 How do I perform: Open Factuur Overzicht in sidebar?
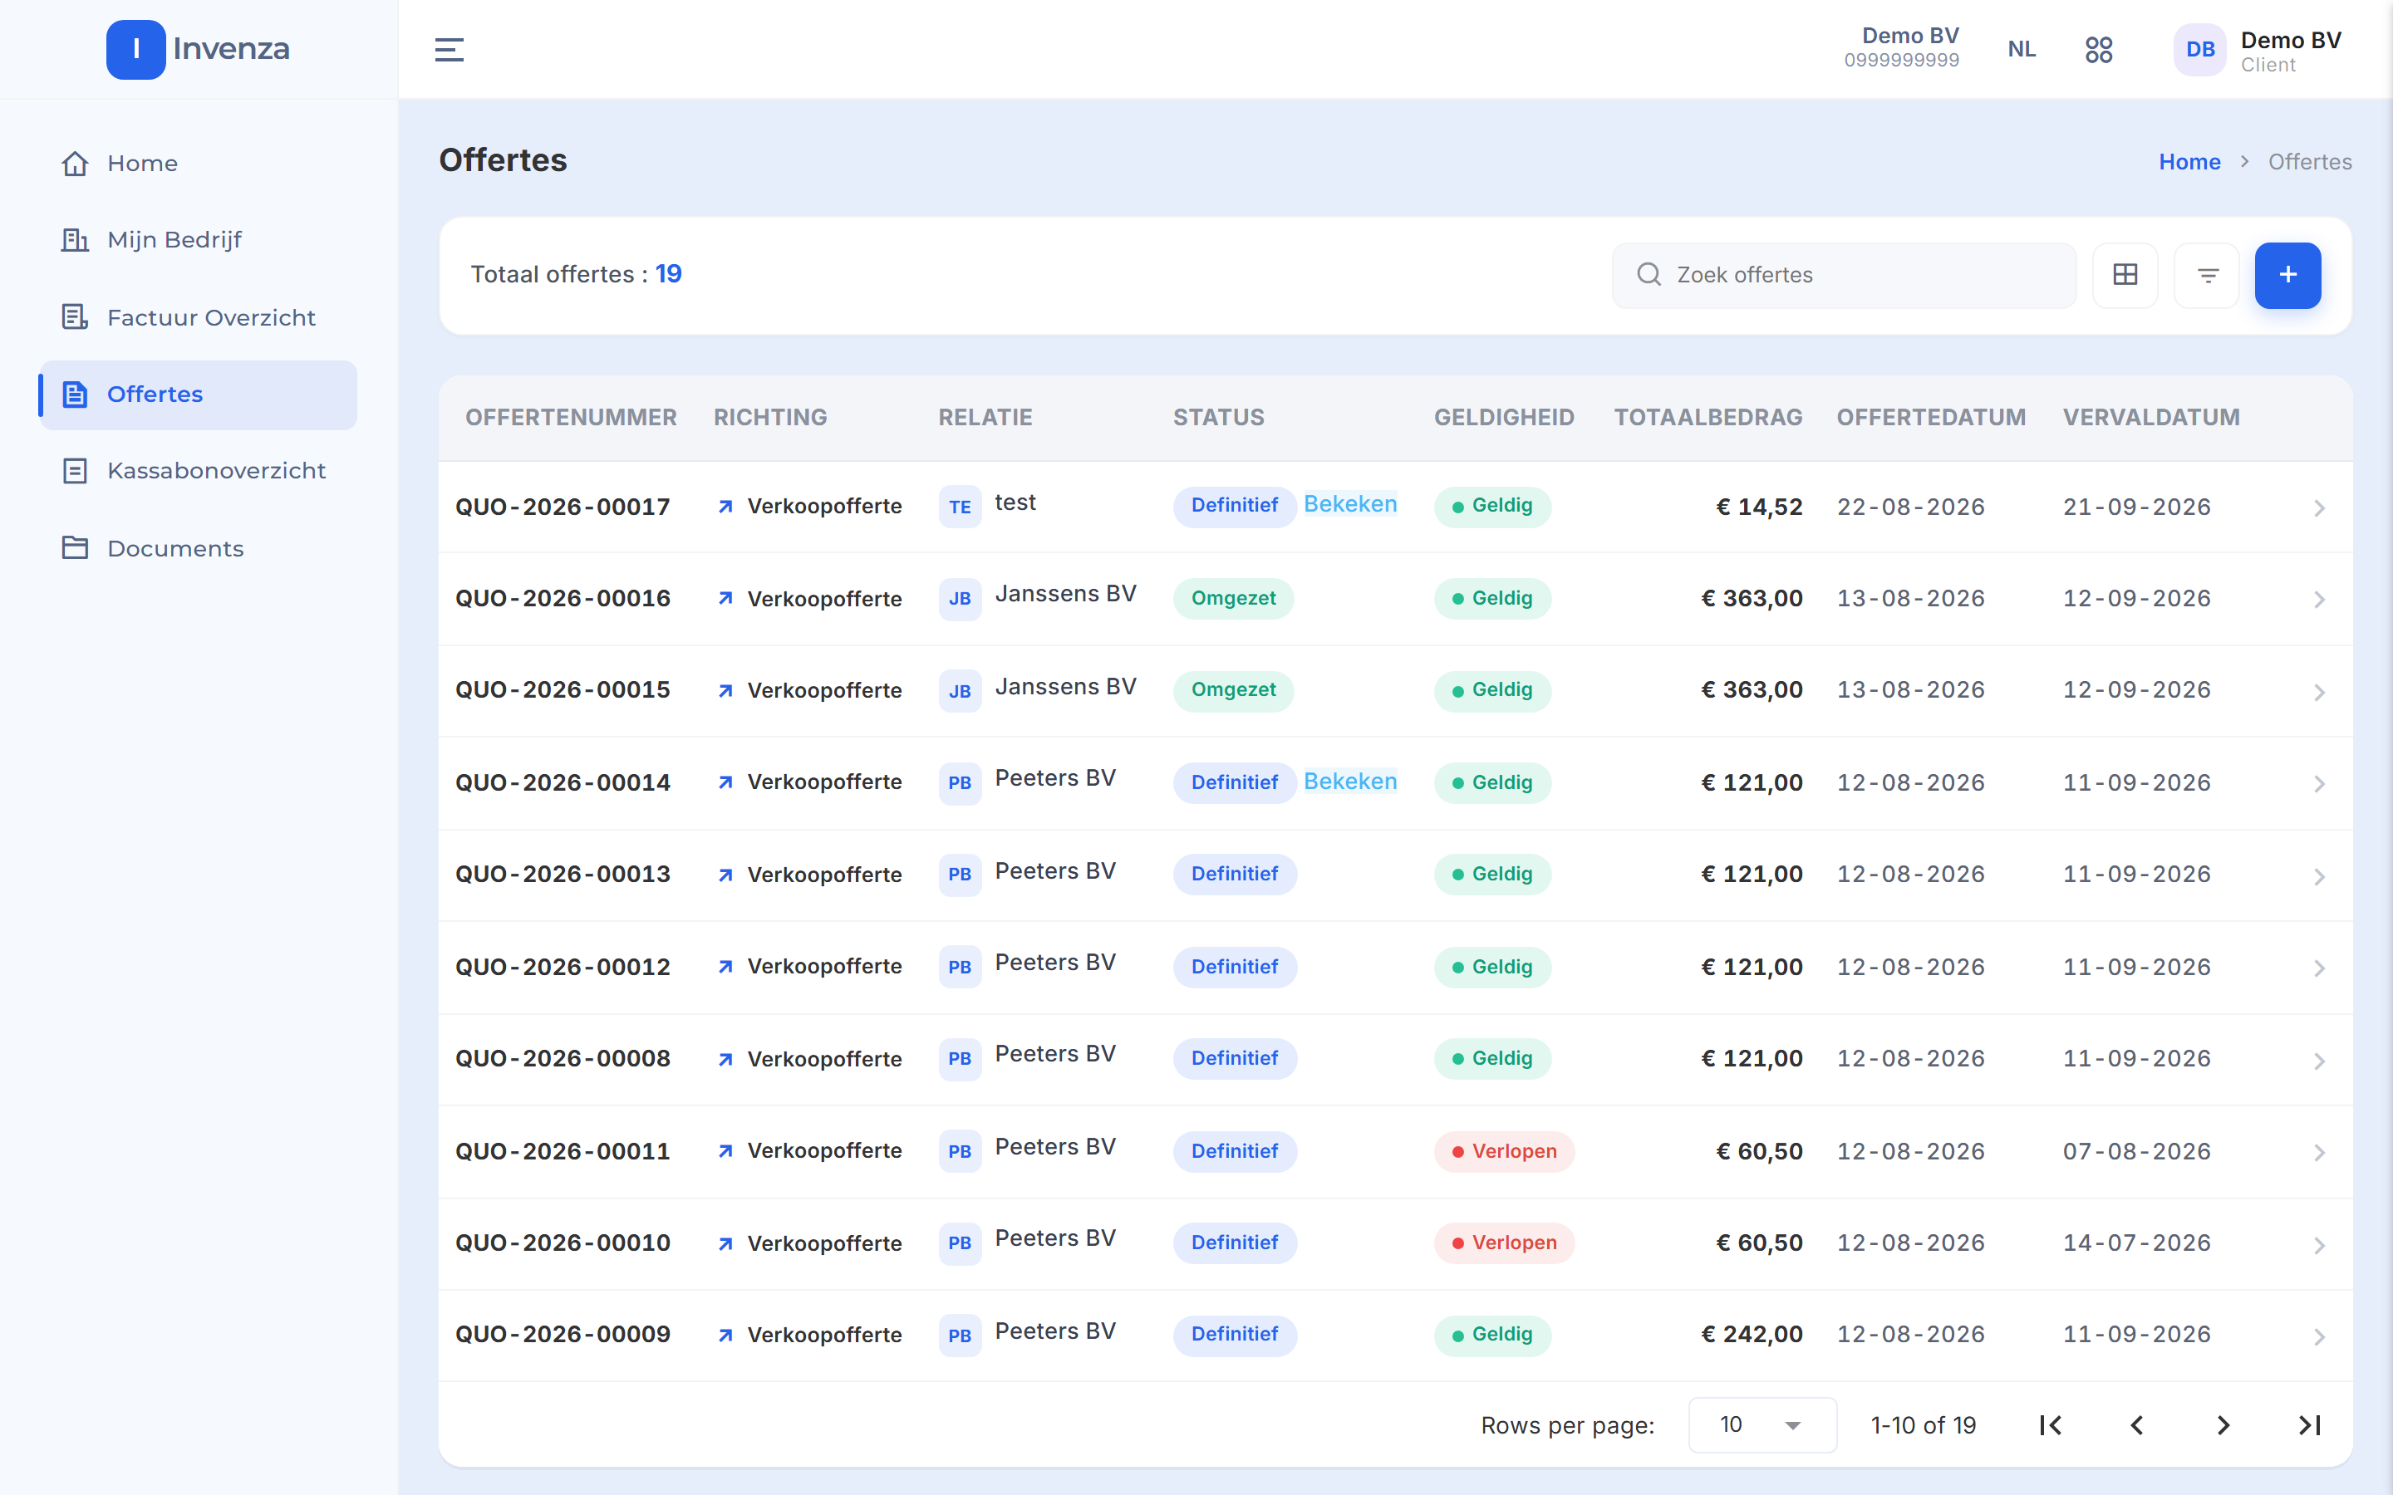tap(198, 317)
